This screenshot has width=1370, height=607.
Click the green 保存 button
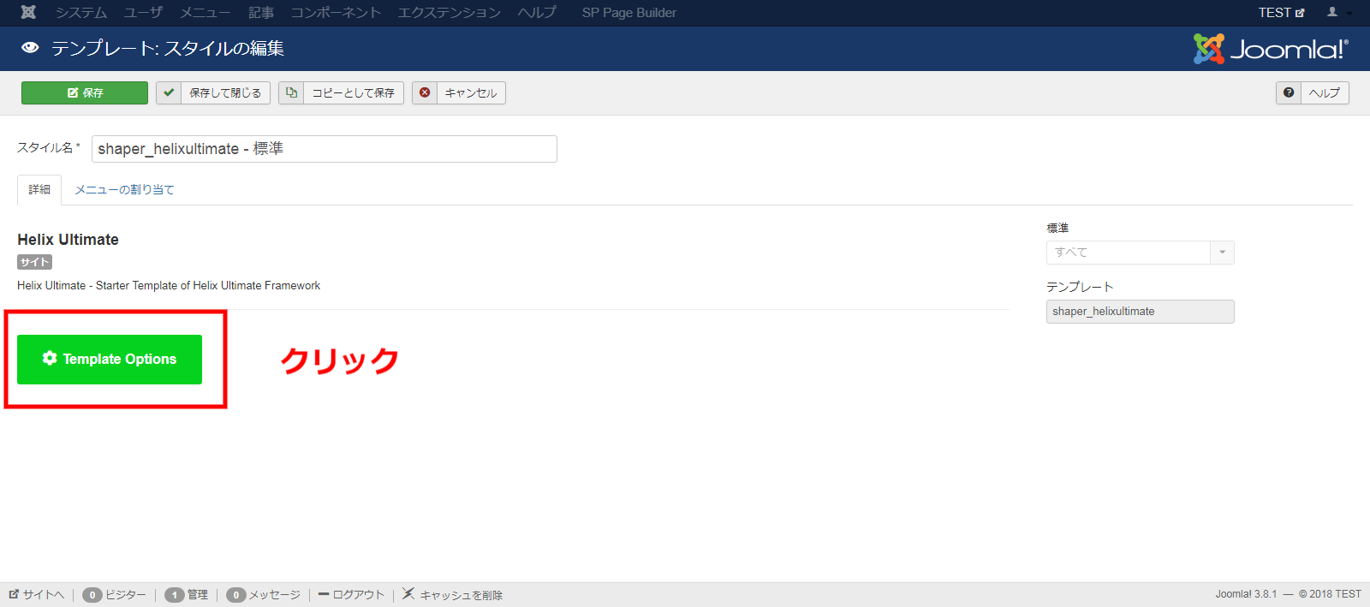click(85, 92)
